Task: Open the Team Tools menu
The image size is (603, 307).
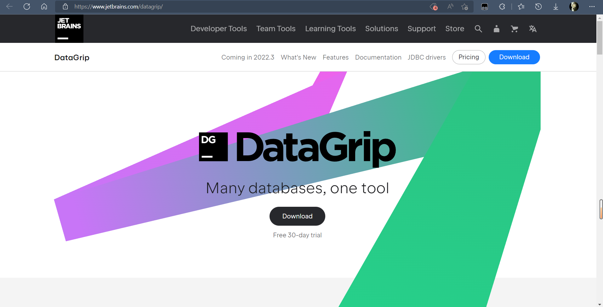Action: pyautogui.click(x=276, y=29)
